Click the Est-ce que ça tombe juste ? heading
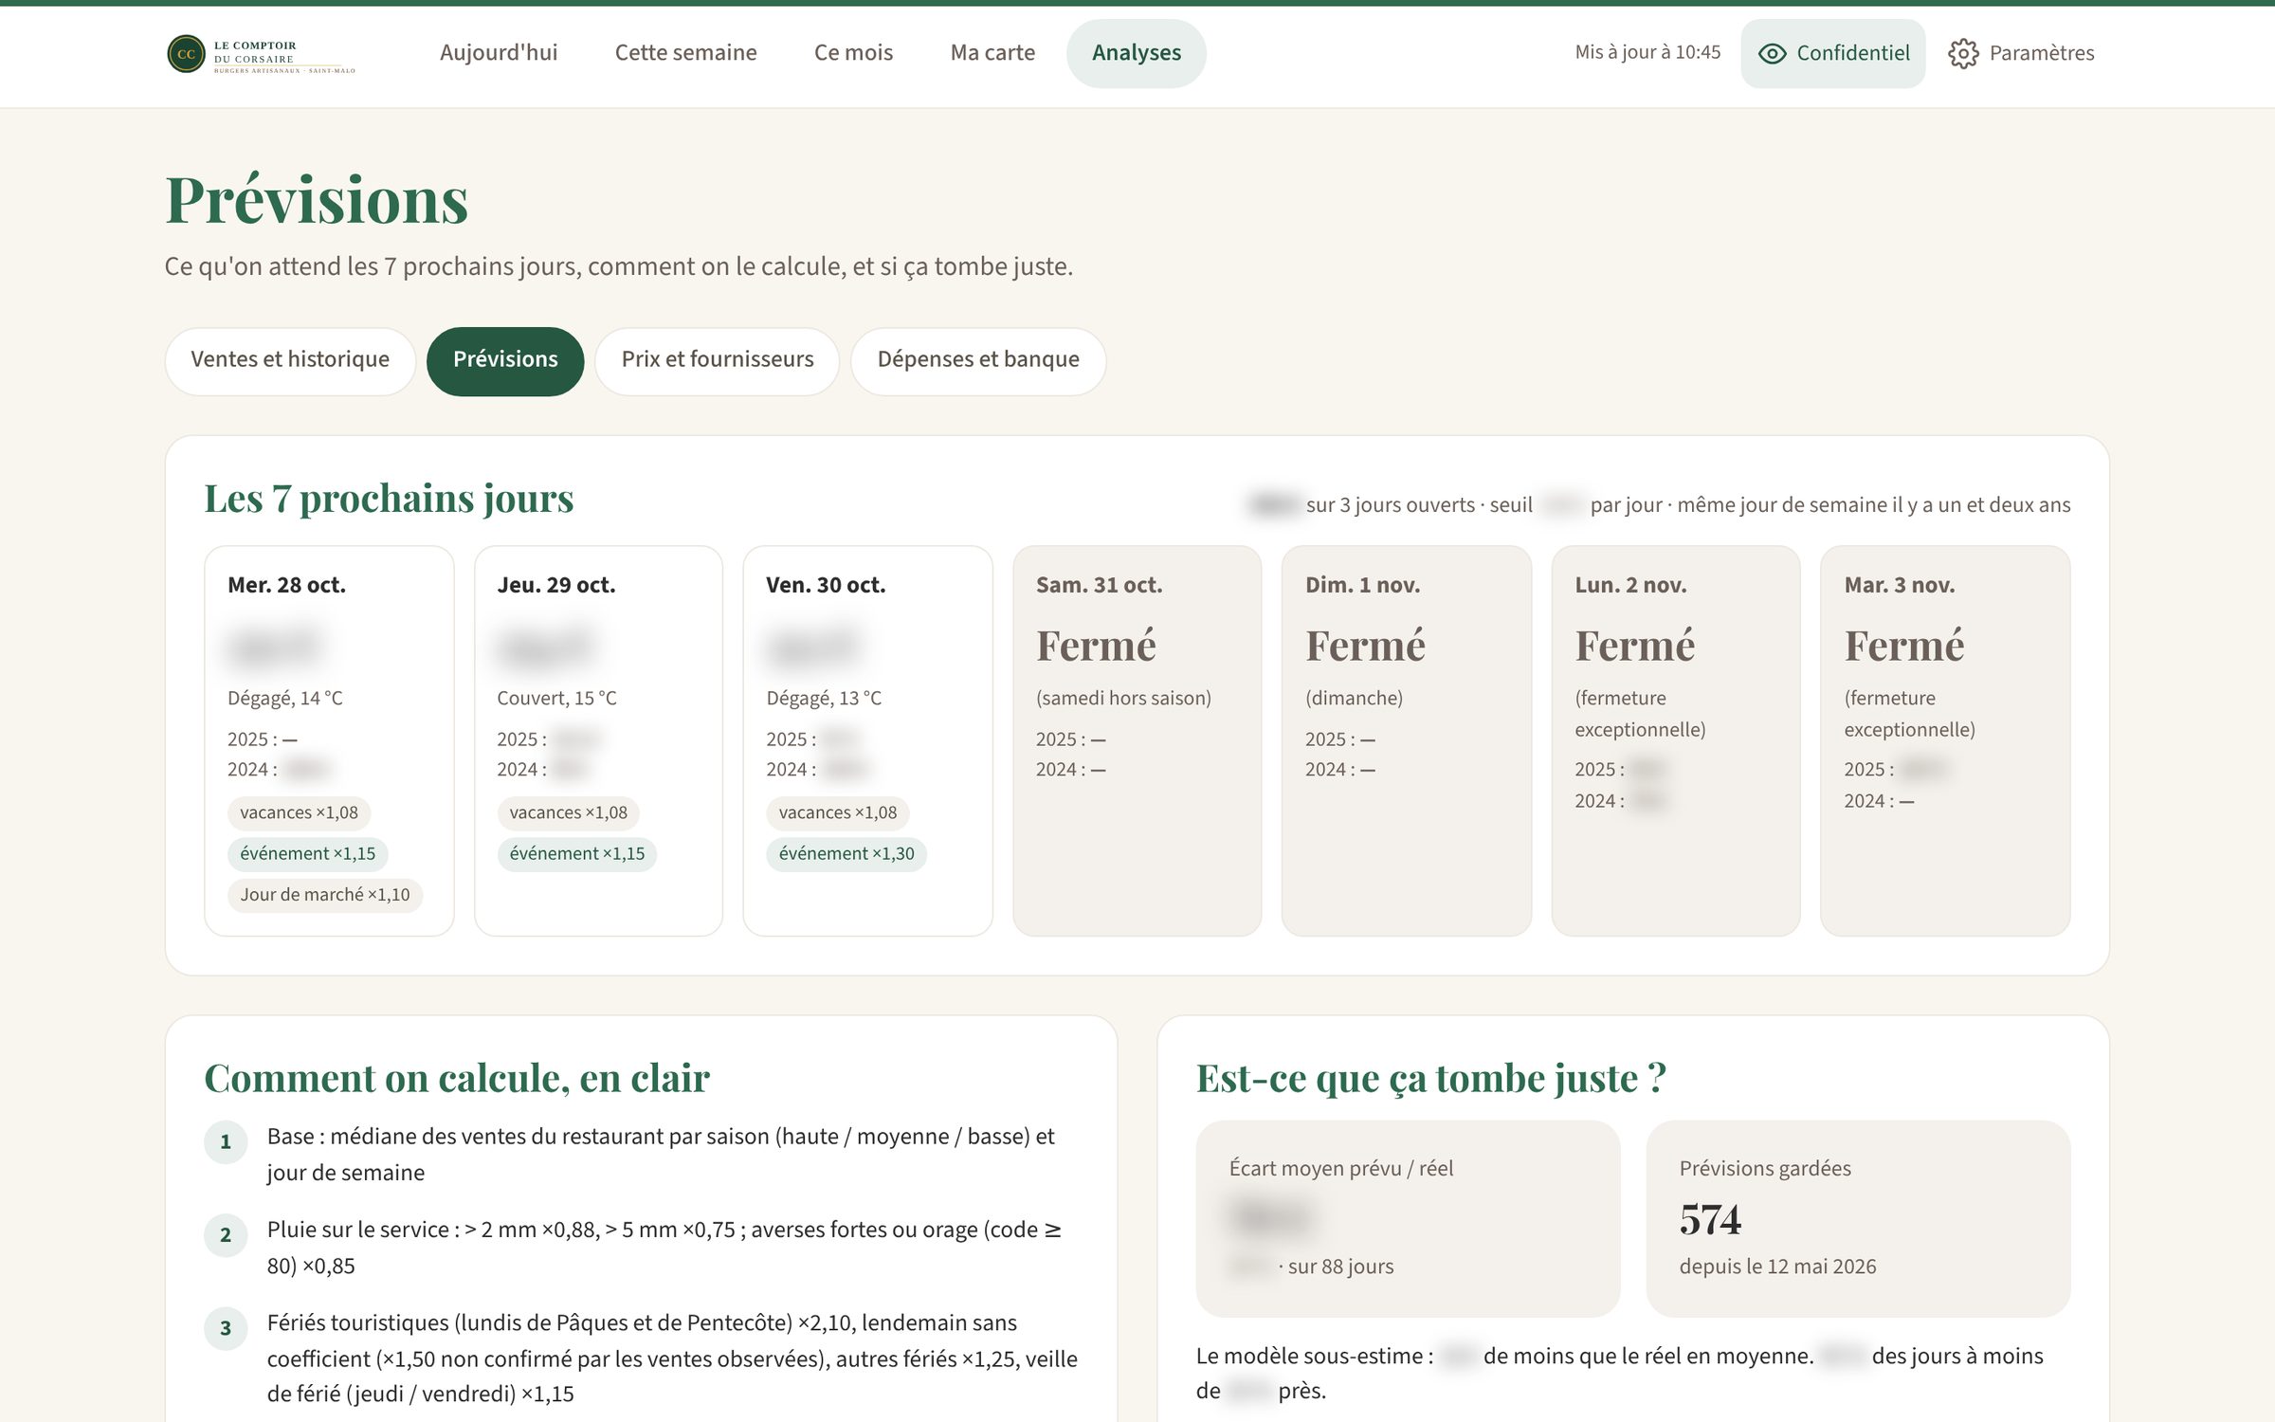The width and height of the screenshot is (2275, 1422). point(1430,1079)
